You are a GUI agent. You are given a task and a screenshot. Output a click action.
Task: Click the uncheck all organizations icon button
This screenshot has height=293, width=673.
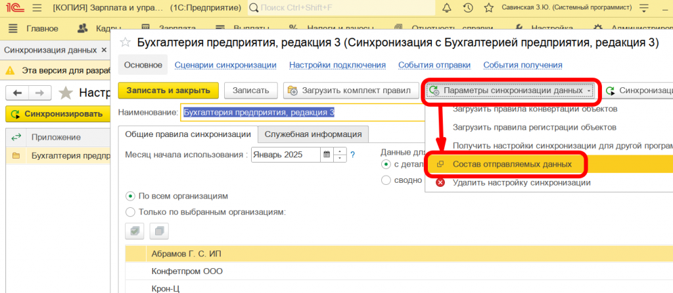click(x=159, y=231)
